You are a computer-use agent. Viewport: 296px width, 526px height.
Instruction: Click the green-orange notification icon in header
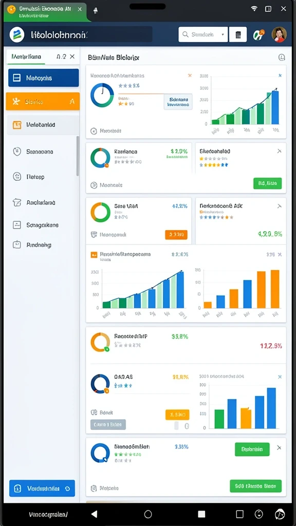tap(259, 34)
